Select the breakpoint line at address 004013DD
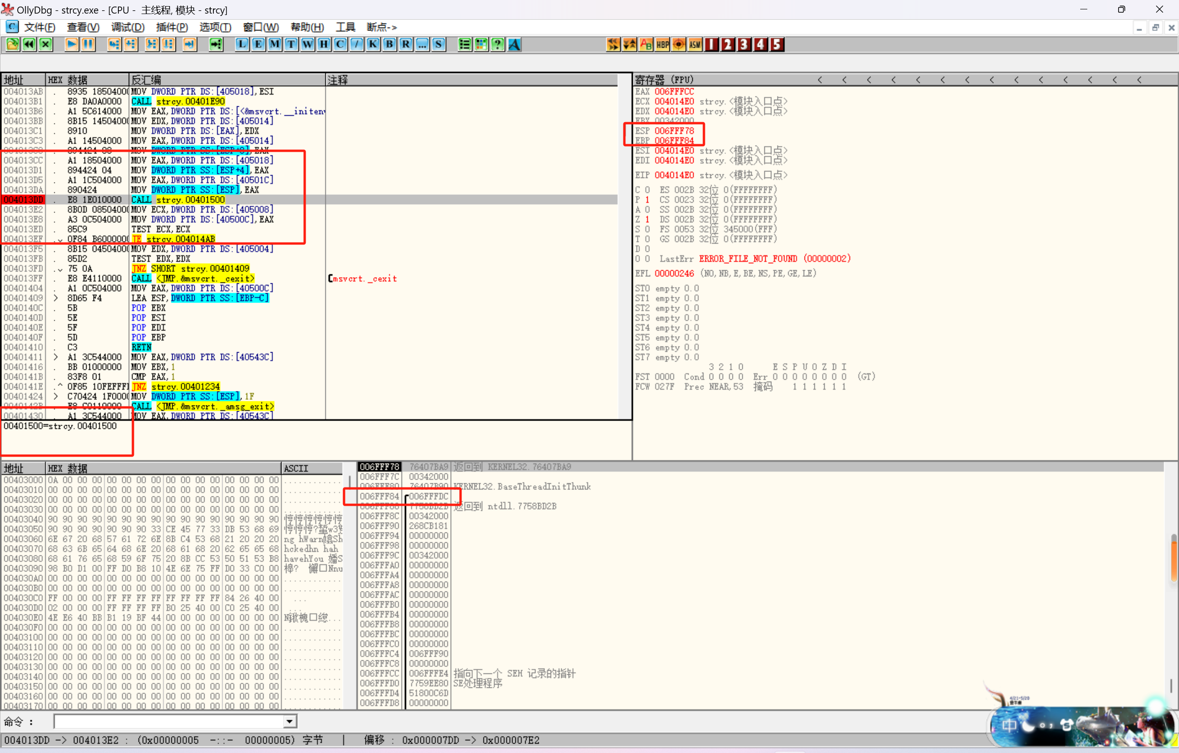1179x753 pixels. (x=309, y=200)
